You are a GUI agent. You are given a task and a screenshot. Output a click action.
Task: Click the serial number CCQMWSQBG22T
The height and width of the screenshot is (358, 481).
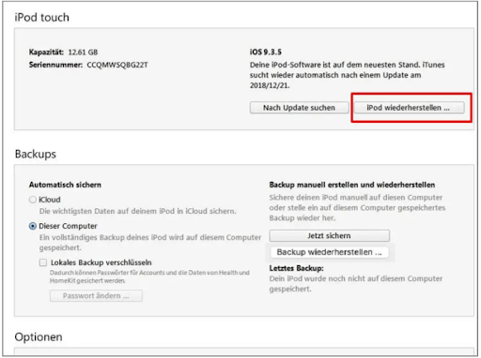[x=117, y=65]
